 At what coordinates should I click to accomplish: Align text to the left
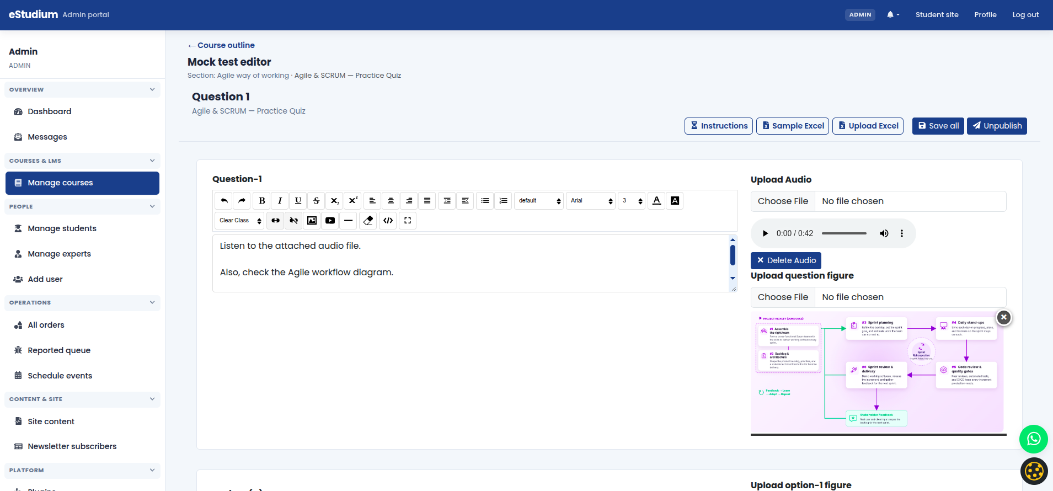tap(372, 201)
